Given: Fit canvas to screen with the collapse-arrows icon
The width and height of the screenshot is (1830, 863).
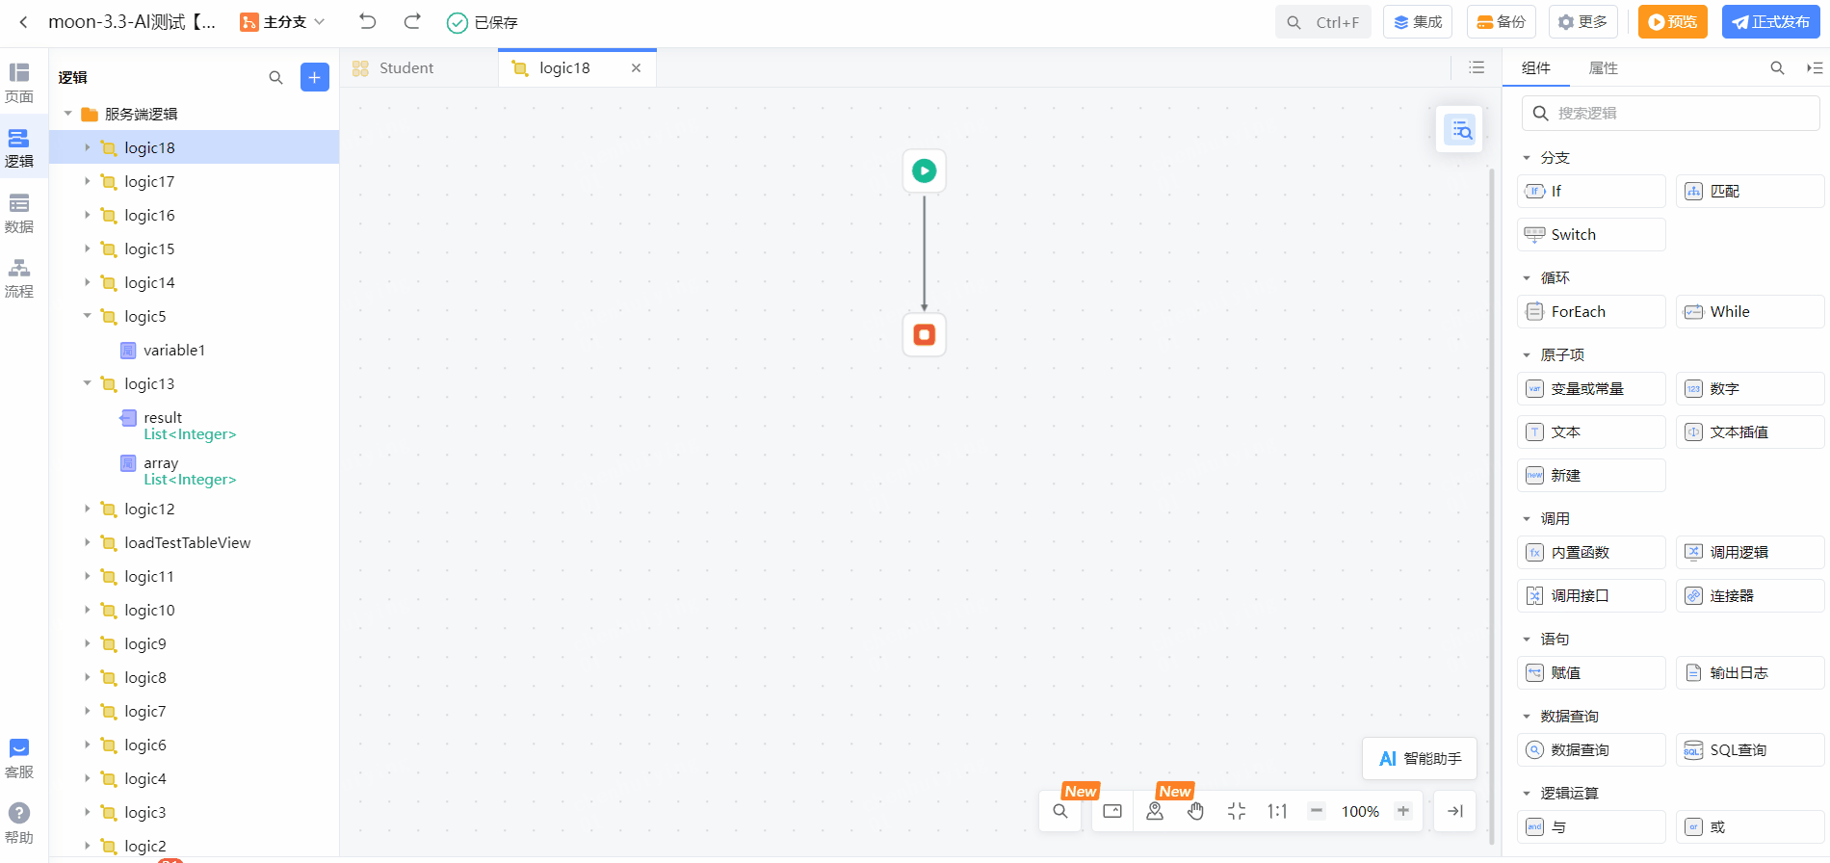Looking at the screenshot, I should tap(1237, 811).
